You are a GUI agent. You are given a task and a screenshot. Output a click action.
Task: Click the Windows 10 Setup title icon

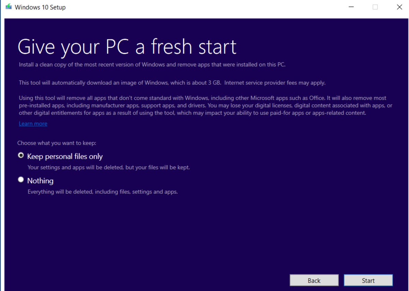(x=9, y=7)
